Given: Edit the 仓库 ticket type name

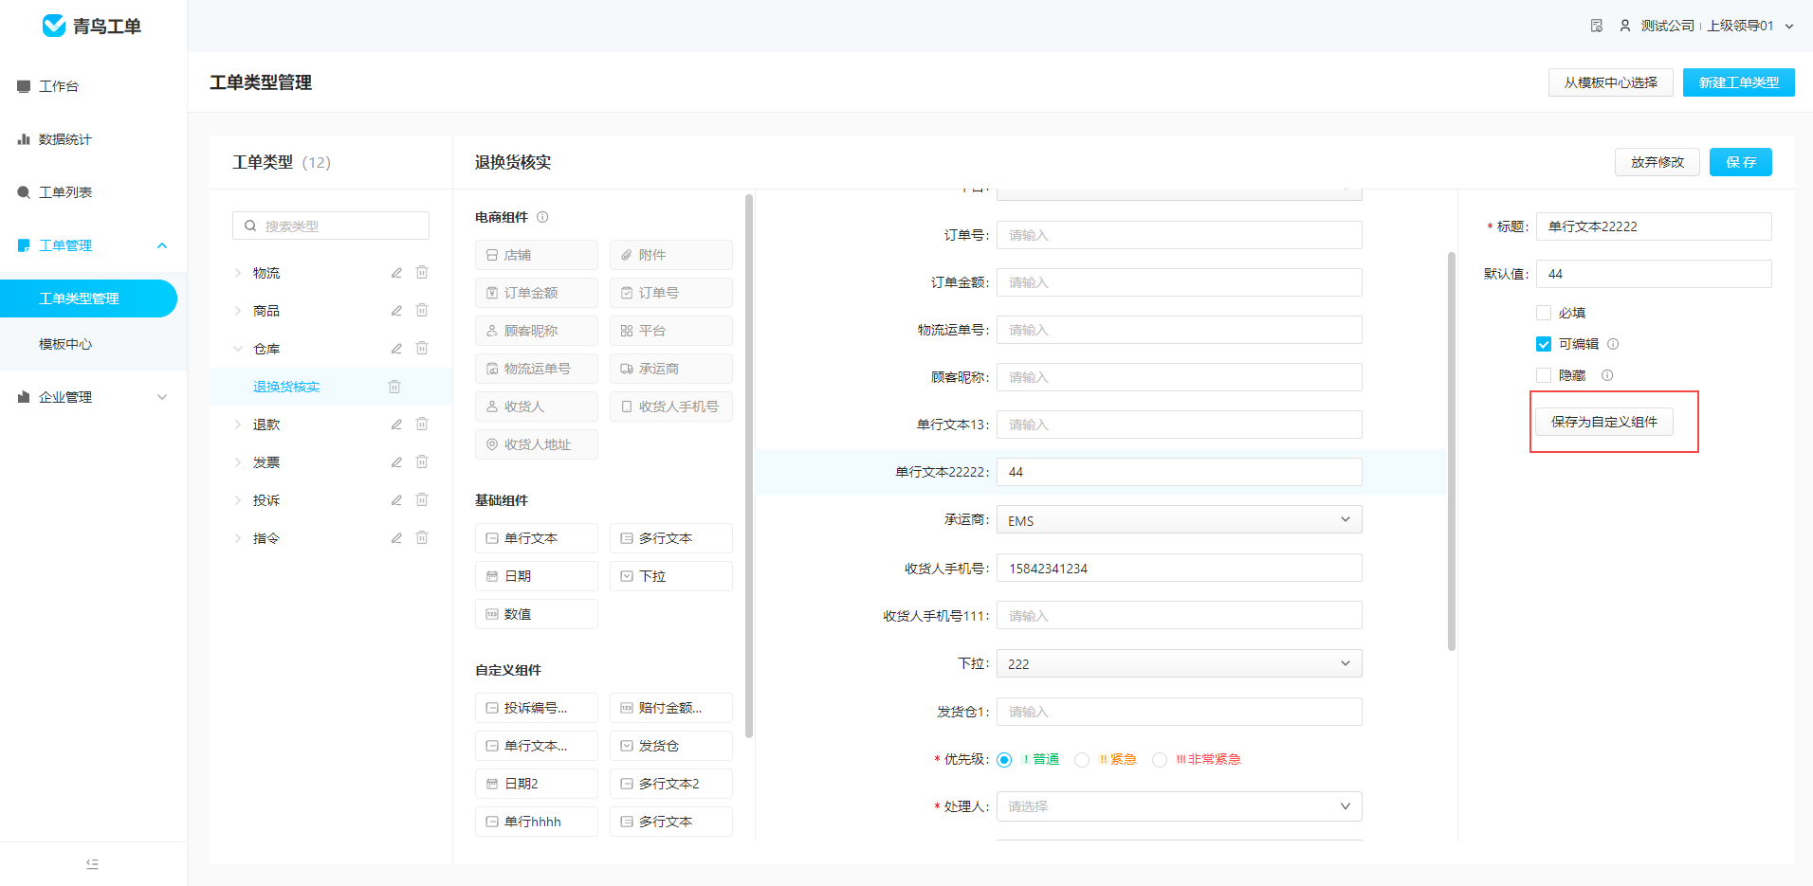Looking at the screenshot, I should pos(396,349).
